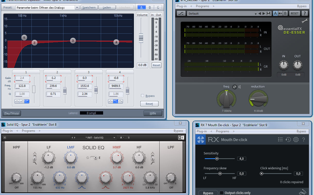This screenshot has height=195, width=314.
Task: Select high shelf filter shape for band 4
Action: pos(115,101)
